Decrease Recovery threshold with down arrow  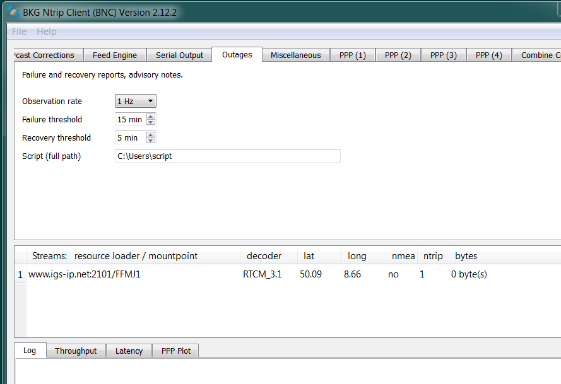151,141
